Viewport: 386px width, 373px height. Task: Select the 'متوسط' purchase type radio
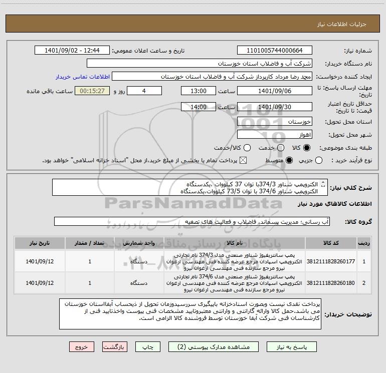[x=289, y=160]
